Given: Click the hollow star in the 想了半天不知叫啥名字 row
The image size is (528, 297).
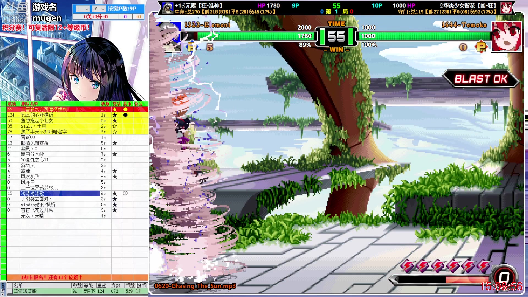Looking at the screenshot, I should (x=115, y=132).
